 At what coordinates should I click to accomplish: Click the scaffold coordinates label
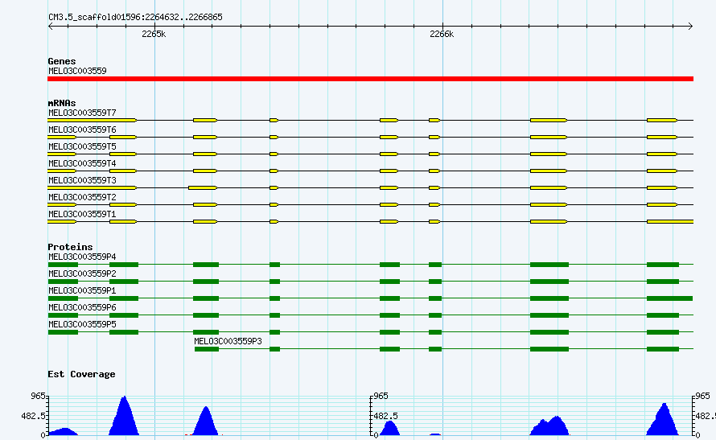pyautogui.click(x=135, y=17)
